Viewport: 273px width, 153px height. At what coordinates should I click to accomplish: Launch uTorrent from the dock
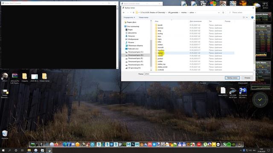pos(206,144)
